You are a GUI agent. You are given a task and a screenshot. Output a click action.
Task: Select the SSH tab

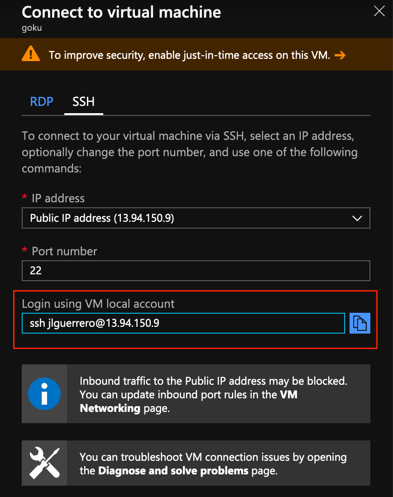click(x=83, y=101)
